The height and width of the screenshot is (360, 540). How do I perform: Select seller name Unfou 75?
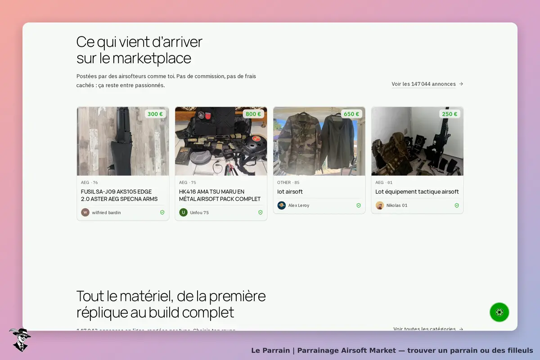(x=199, y=212)
